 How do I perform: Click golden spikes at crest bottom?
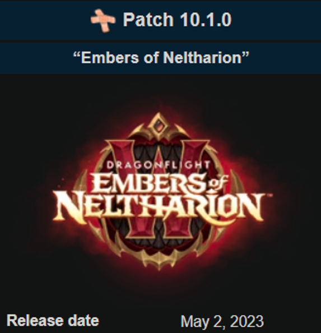[x=159, y=260]
